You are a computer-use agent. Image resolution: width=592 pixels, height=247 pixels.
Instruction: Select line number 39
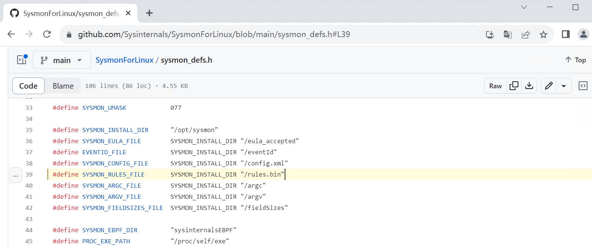coord(29,175)
